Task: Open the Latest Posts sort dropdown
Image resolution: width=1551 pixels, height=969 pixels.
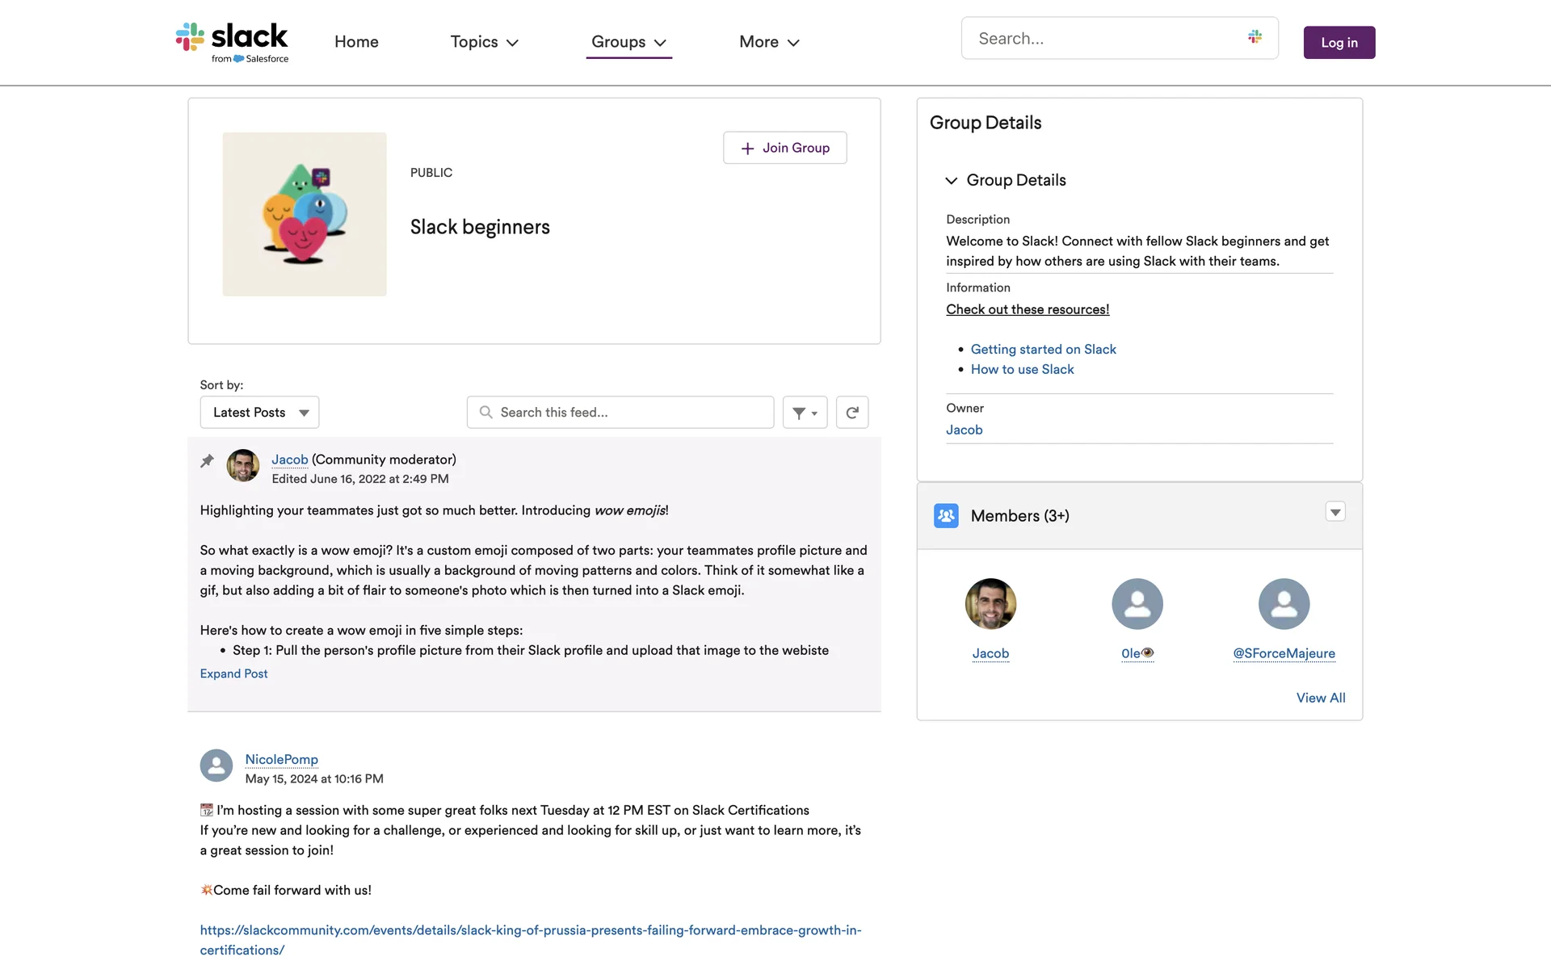Action: (259, 413)
